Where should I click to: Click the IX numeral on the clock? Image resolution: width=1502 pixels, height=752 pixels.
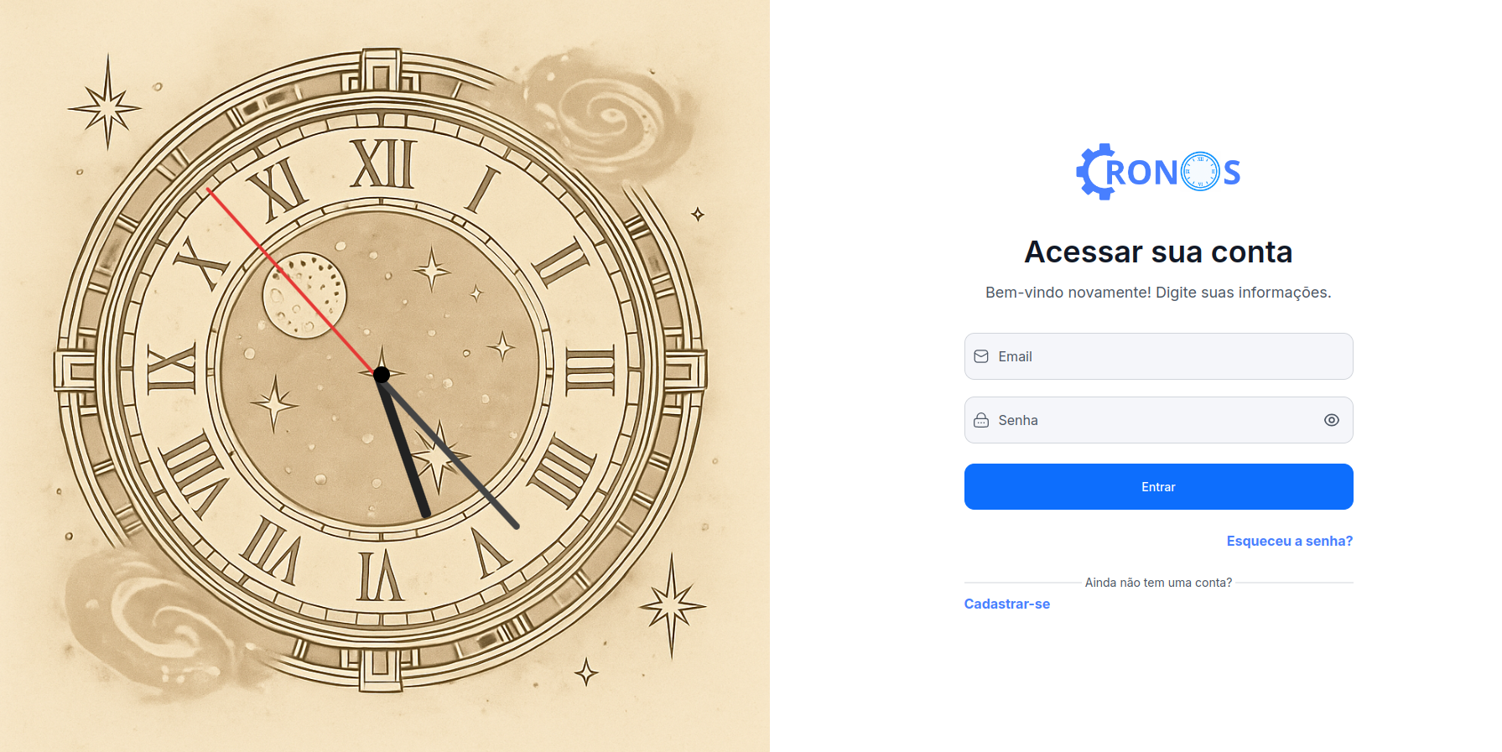172,368
